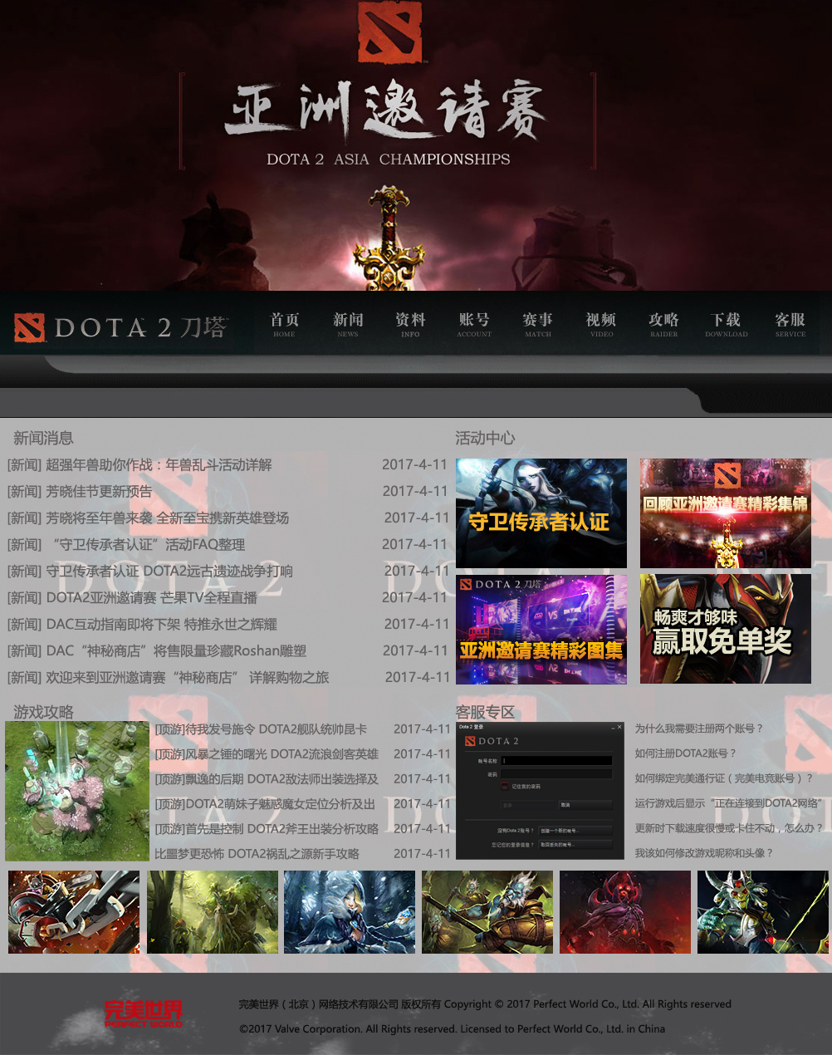The width and height of the screenshot is (832, 1055).
Task: Open the 守卫传承者认证 event banner
Action: coord(541,513)
